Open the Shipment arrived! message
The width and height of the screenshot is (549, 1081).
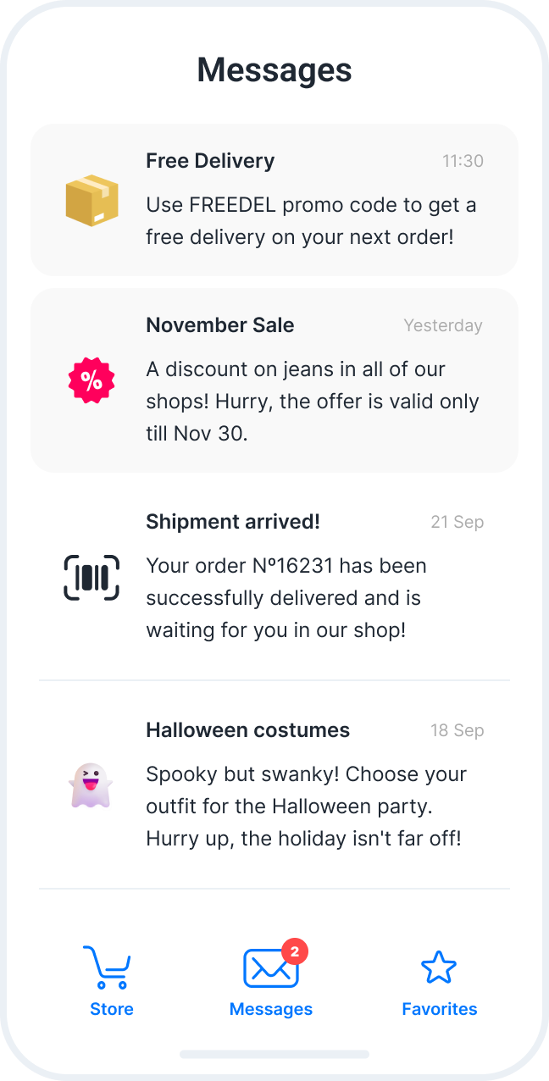click(233, 522)
